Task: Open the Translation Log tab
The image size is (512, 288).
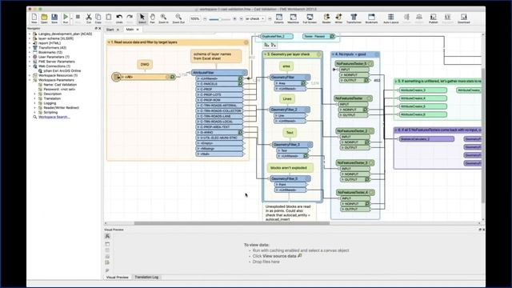Action: pos(146,278)
